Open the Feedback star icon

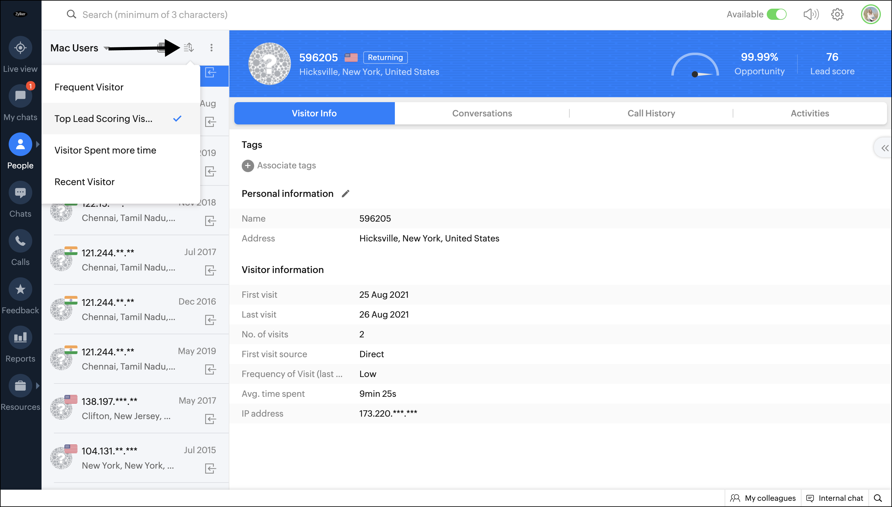pos(20,289)
